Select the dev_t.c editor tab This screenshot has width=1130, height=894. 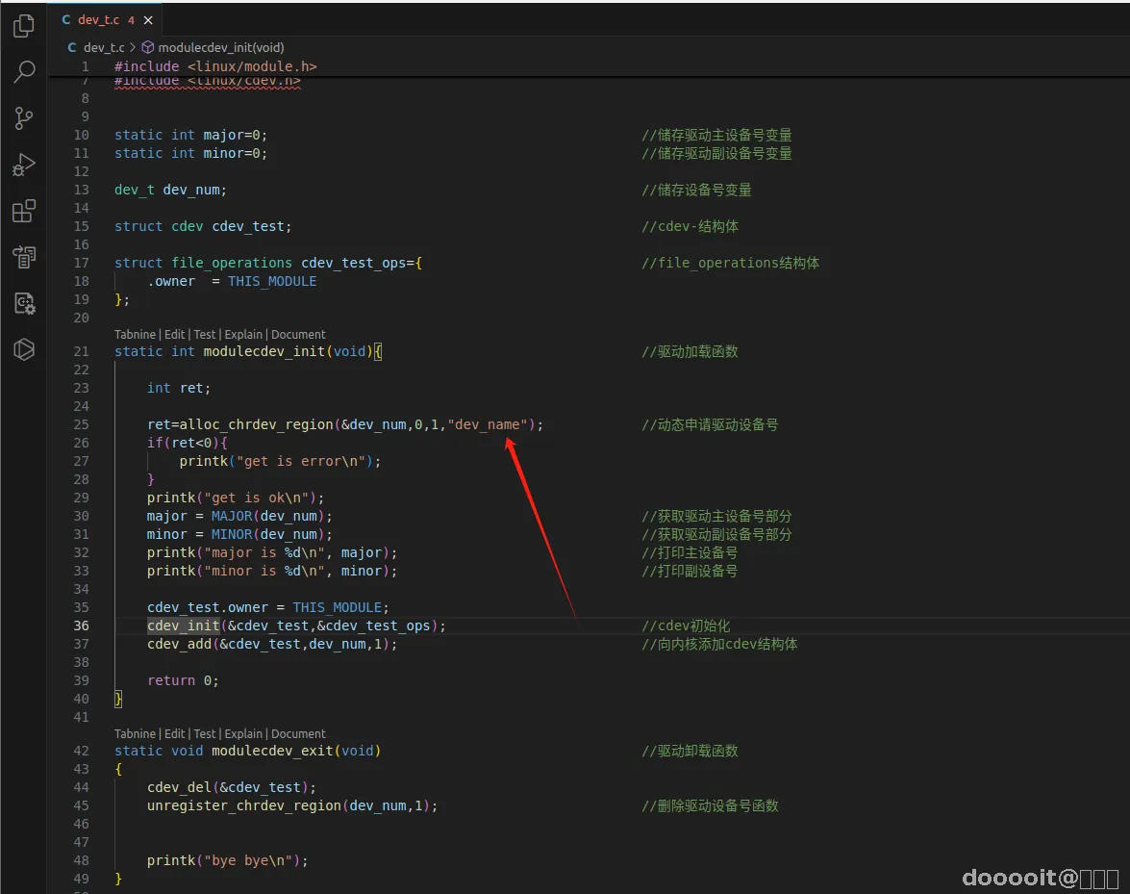98,19
